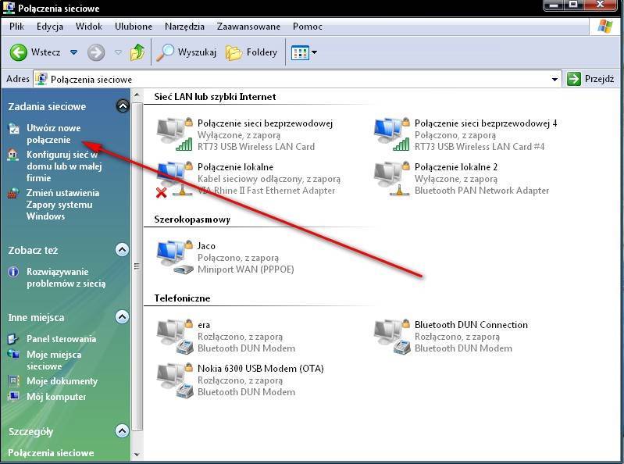
Task: Open Moje dokumenty link
Action: [62, 381]
